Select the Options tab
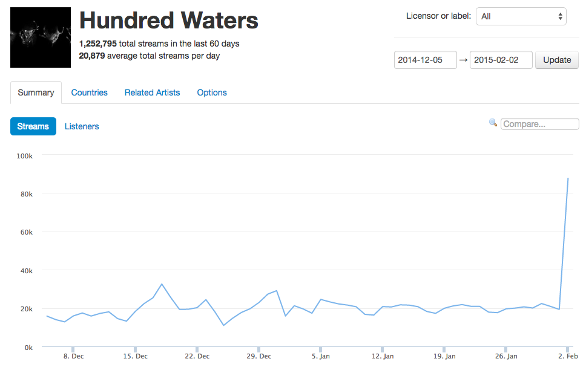Screen dimensions: 586x376 pyautogui.click(x=212, y=92)
